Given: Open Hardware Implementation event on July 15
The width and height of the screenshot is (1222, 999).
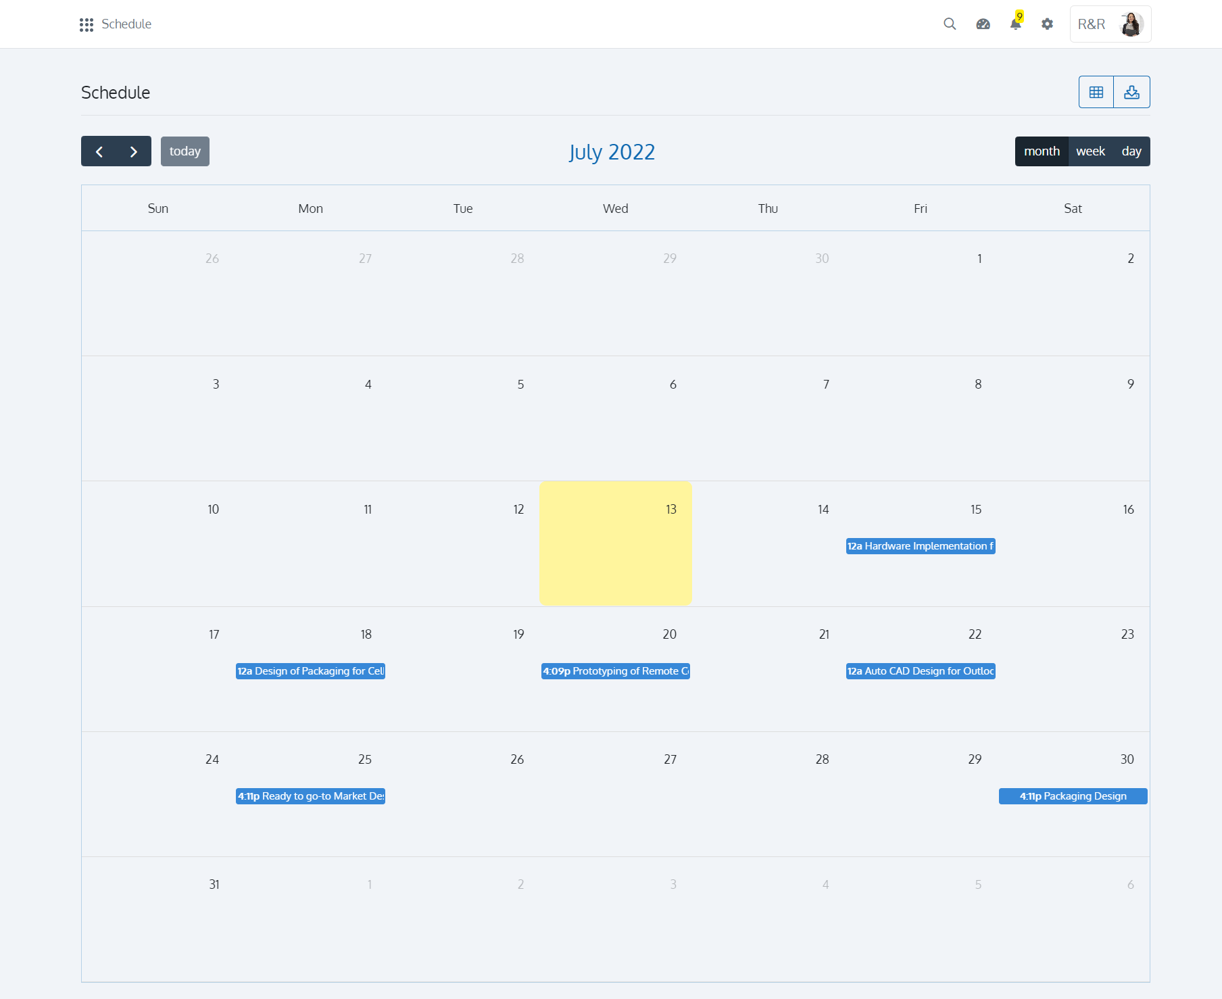Looking at the screenshot, I should [920, 546].
